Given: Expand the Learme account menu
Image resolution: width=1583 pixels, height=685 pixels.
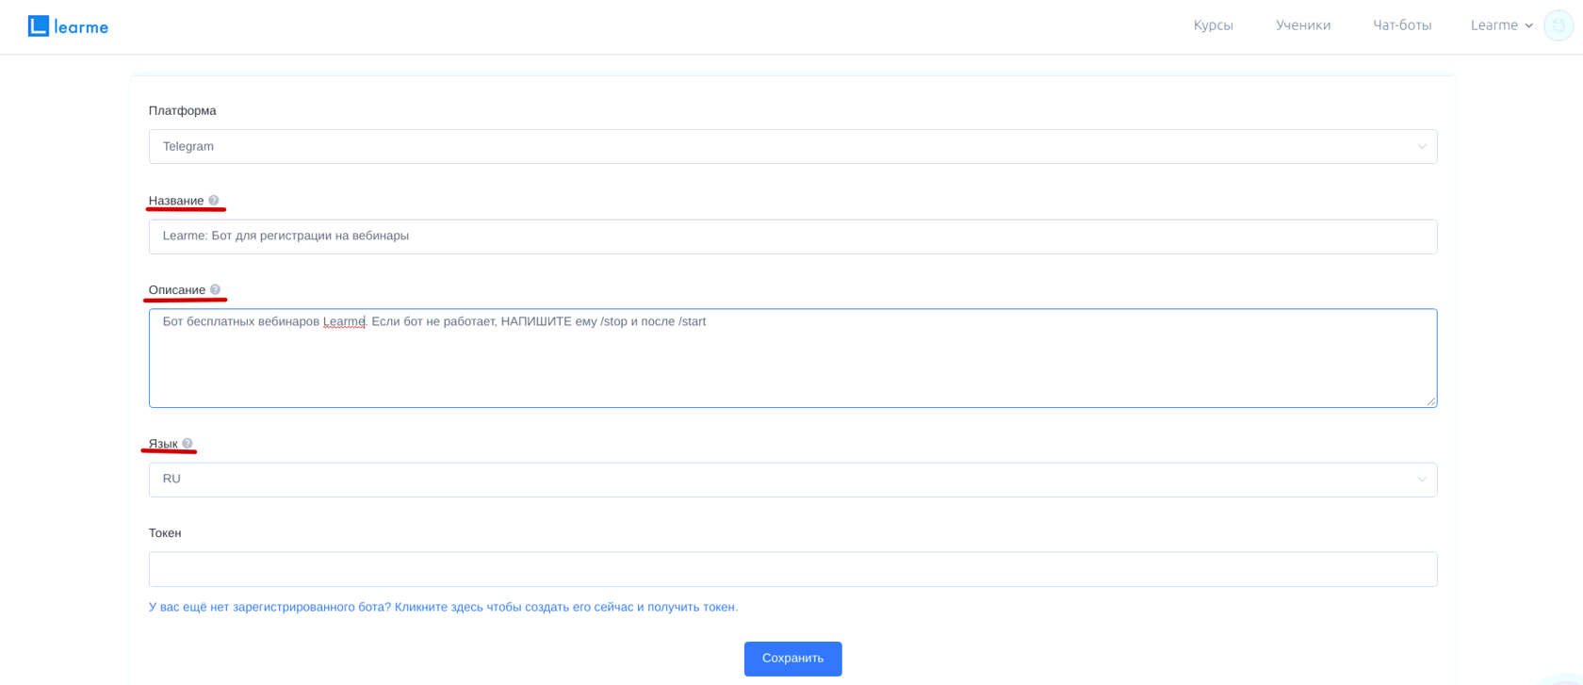Looking at the screenshot, I should [1502, 25].
